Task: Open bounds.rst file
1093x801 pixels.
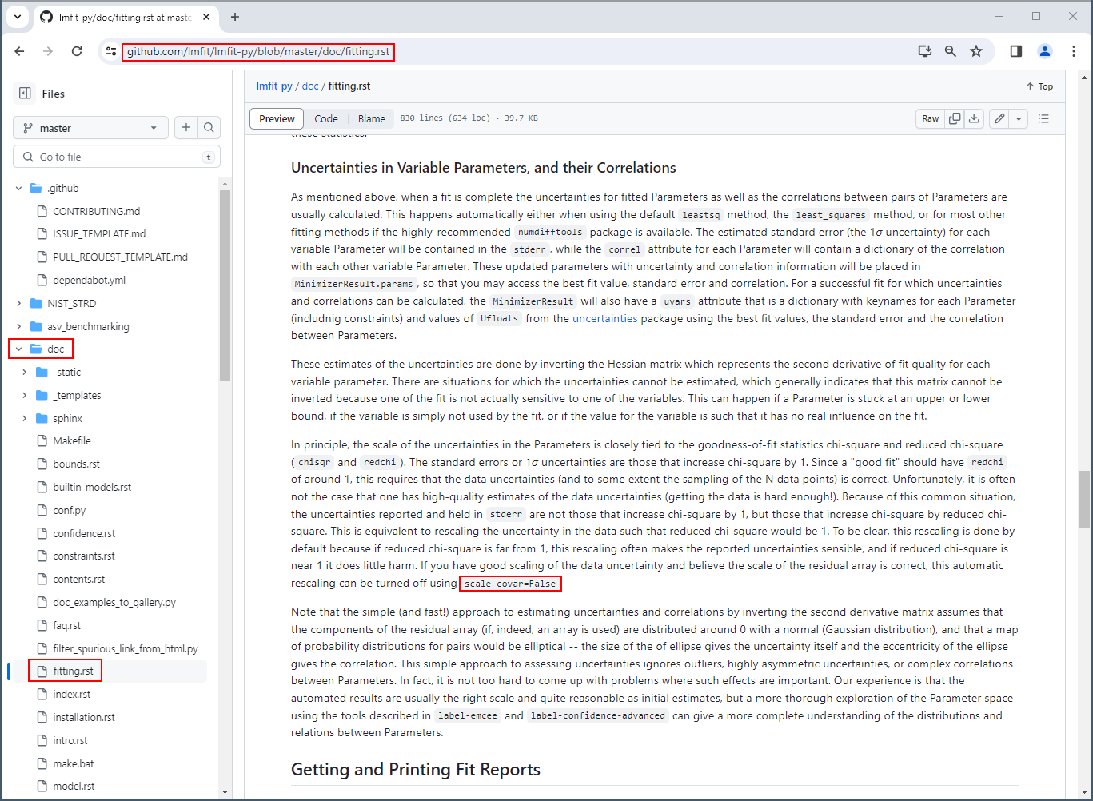Action: point(76,464)
